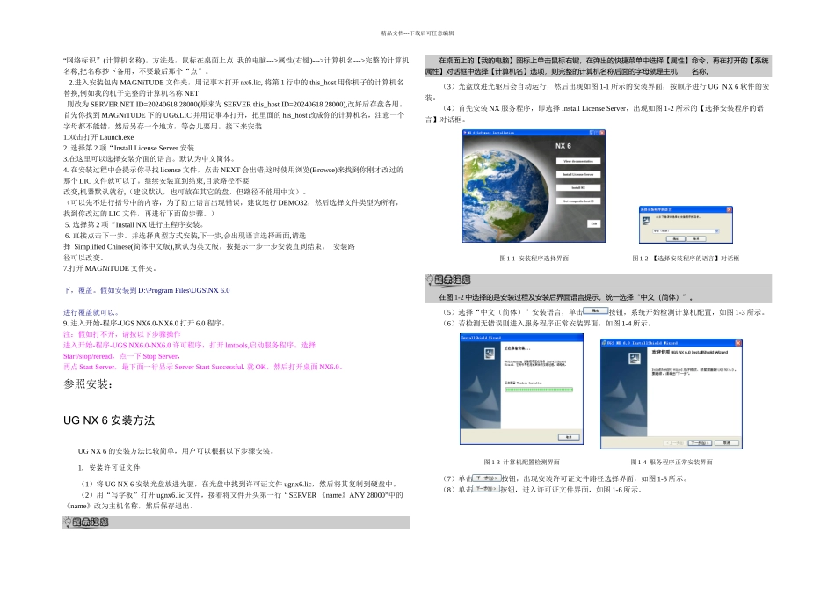This screenshot has height=591, width=835.
Task: Click step (3) about the disc running automatically
Action: 598,91
